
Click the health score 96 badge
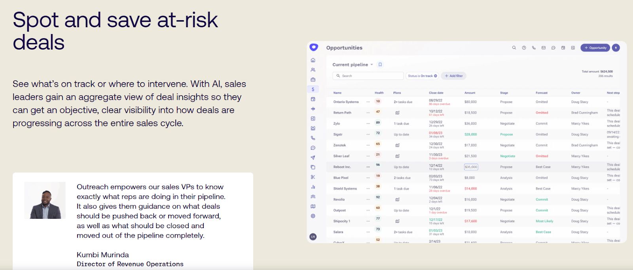(378, 165)
